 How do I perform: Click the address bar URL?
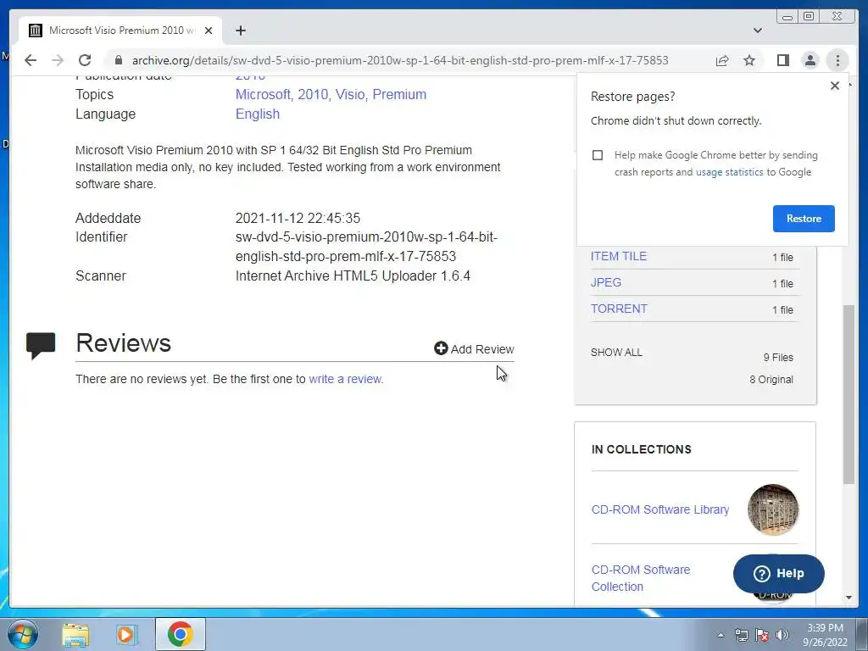[400, 60]
